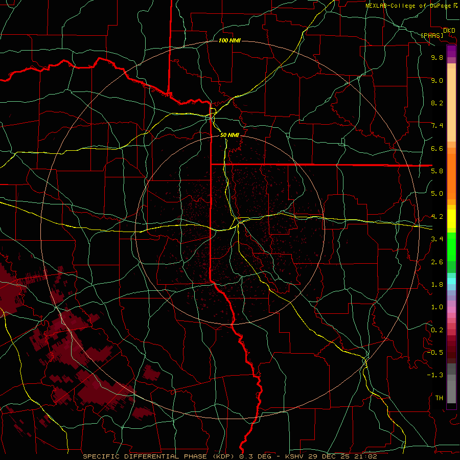Click the "100 NMI" range ring label
460x460 pixels.
(229, 40)
